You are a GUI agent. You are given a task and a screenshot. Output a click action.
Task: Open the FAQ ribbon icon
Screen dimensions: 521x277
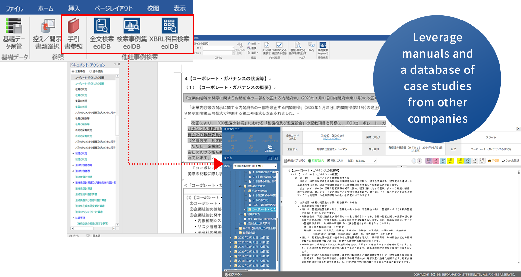(x=311, y=46)
